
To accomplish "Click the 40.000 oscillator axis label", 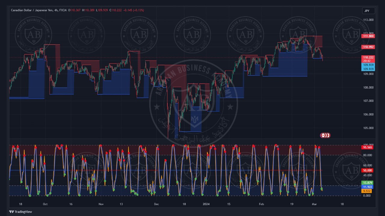I will coord(368,175).
